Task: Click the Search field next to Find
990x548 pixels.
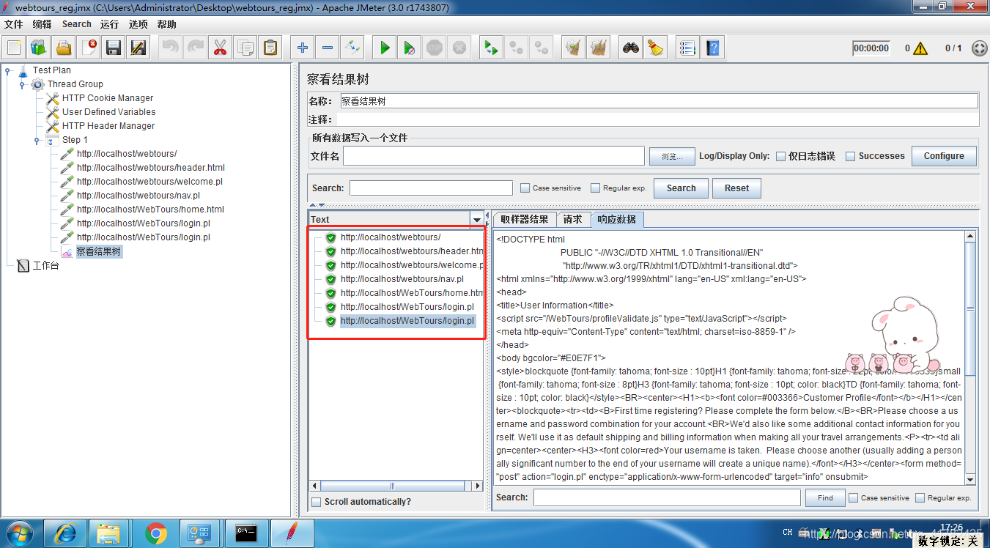Action: (667, 498)
